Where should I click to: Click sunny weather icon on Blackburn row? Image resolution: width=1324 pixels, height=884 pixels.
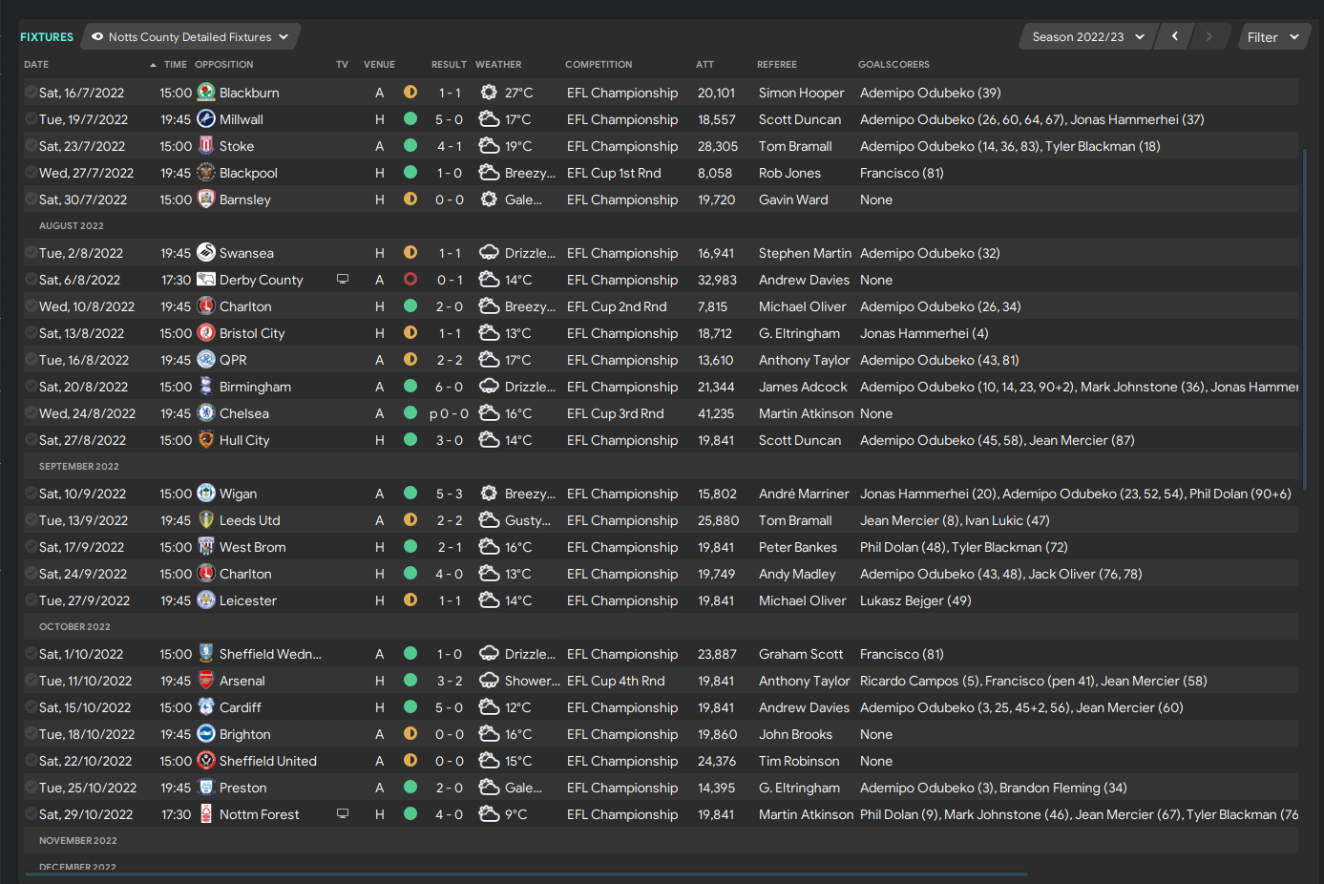[x=489, y=93]
